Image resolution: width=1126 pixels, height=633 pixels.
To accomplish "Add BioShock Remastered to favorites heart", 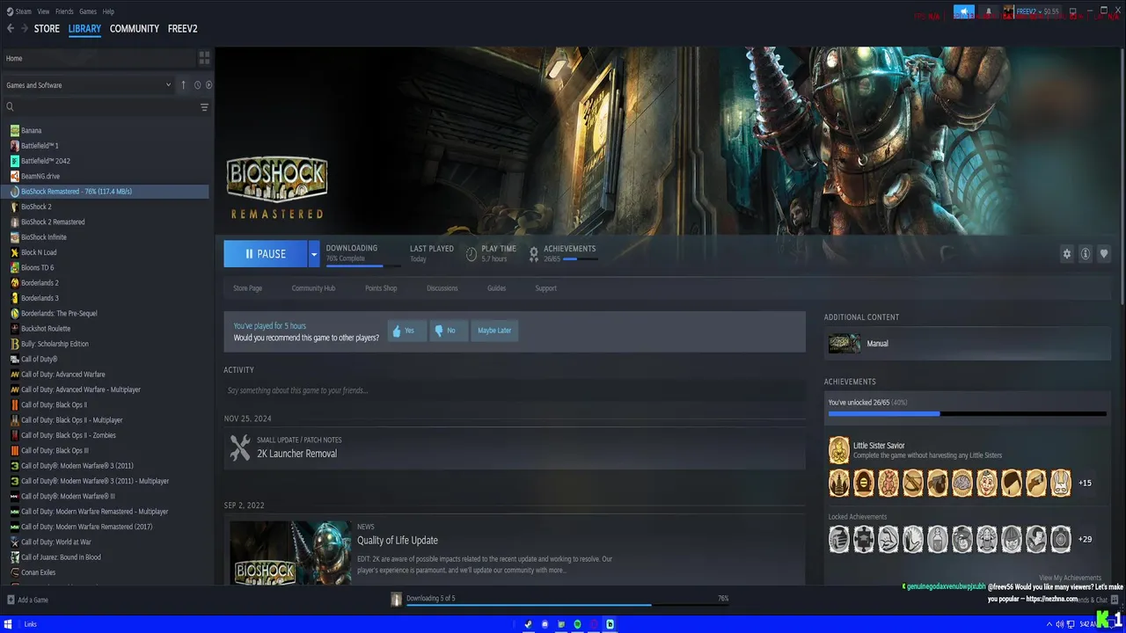I will [x=1104, y=254].
